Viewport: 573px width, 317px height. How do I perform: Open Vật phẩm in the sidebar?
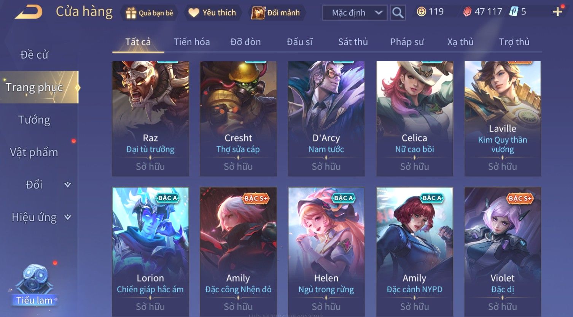[x=34, y=152]
